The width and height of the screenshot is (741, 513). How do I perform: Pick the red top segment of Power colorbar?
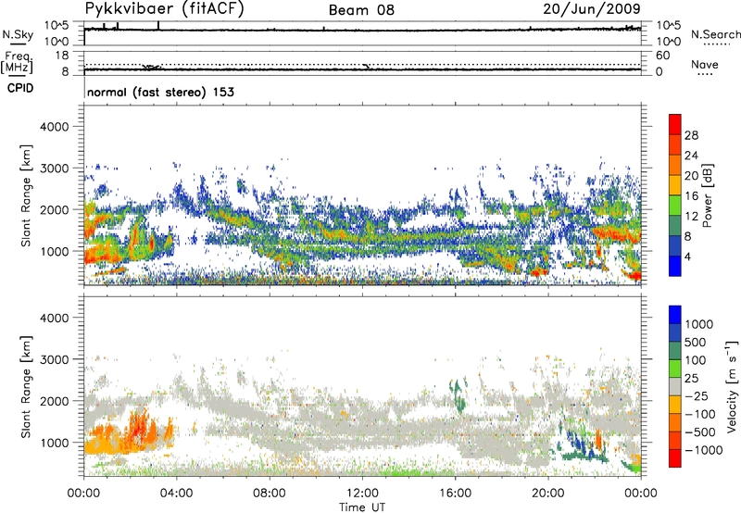pos(675,124)
